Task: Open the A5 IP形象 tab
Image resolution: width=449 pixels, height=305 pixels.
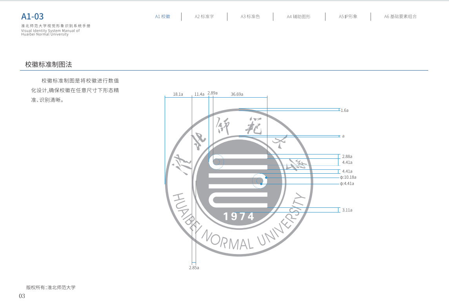Action: (x=348, y=16)
